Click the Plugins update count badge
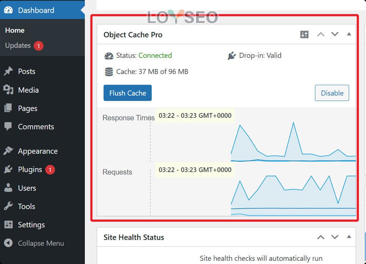366x264 pixels. pyautogui.click(x=50, y=169)
